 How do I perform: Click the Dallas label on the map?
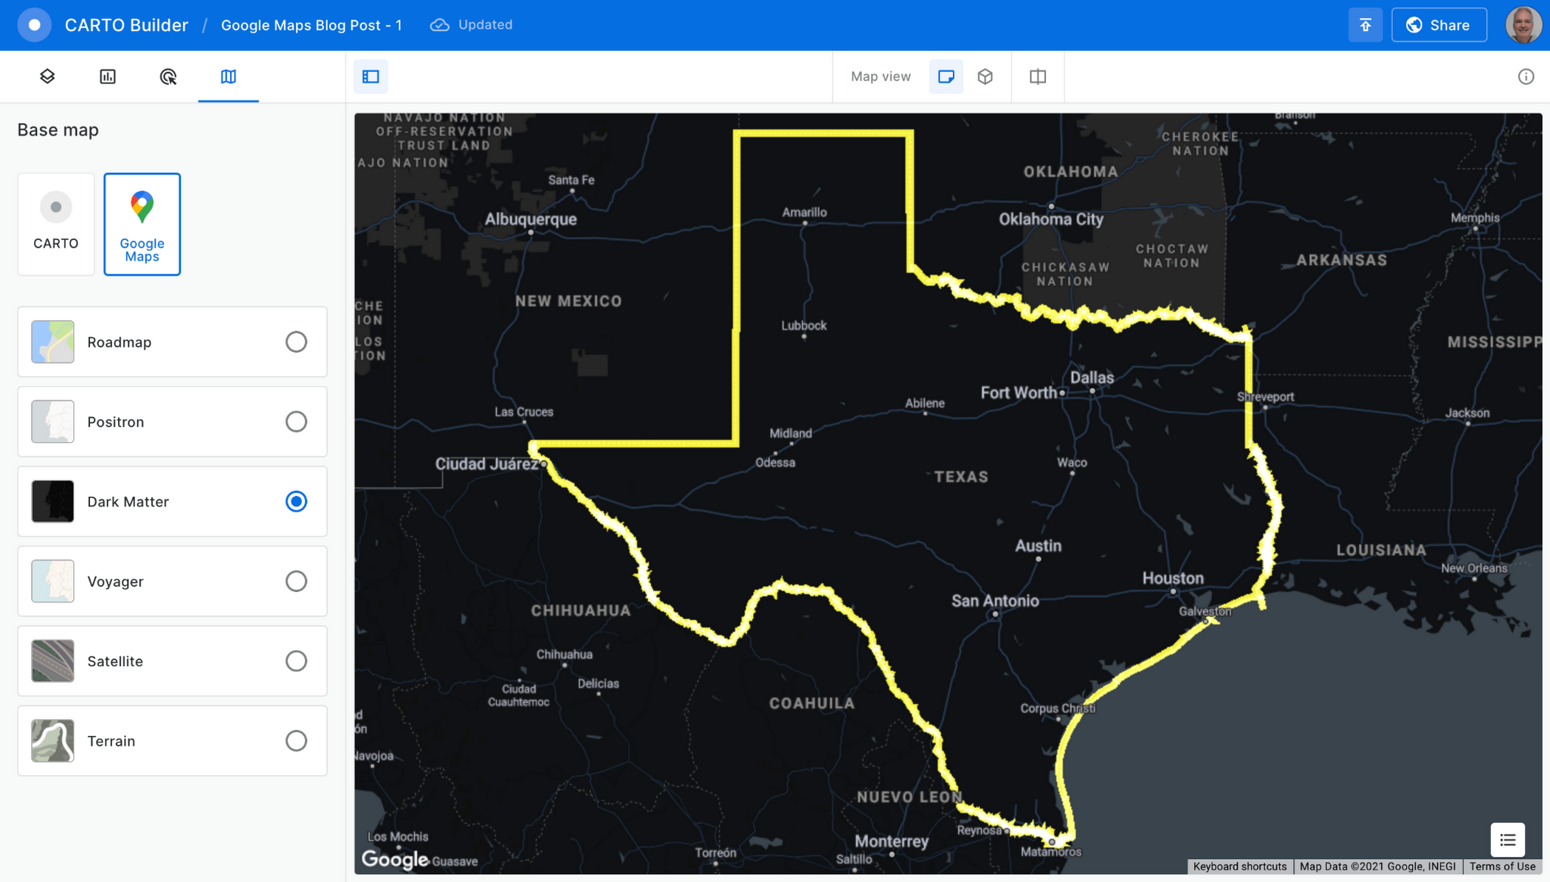[x=1092, y=378]
